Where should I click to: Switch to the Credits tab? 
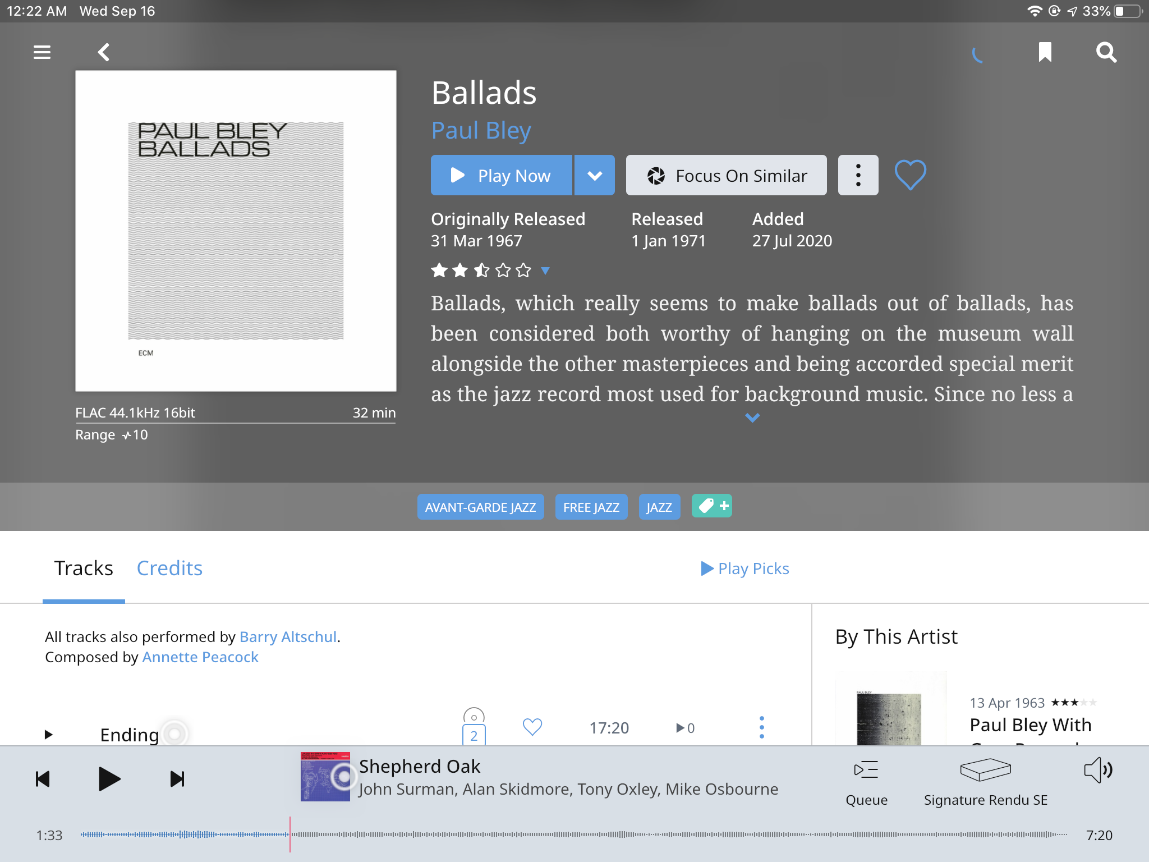tap(169, 568)
